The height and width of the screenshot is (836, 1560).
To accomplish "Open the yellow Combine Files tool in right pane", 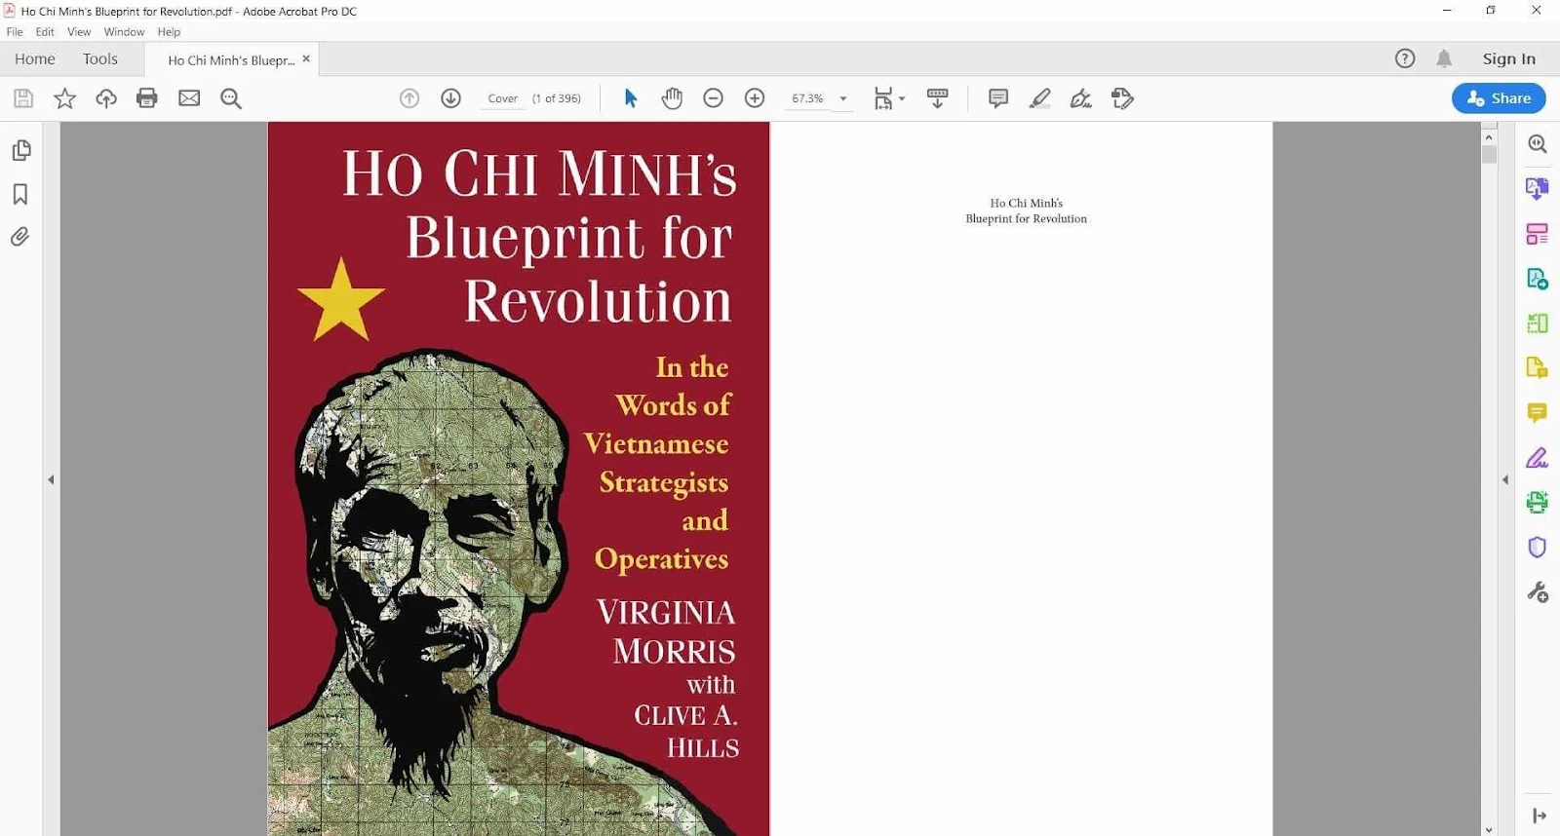I will point(1538,368).
